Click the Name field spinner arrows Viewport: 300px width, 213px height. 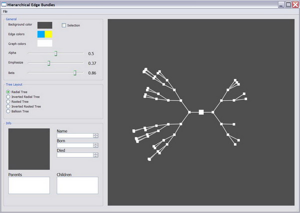point(95,135)
